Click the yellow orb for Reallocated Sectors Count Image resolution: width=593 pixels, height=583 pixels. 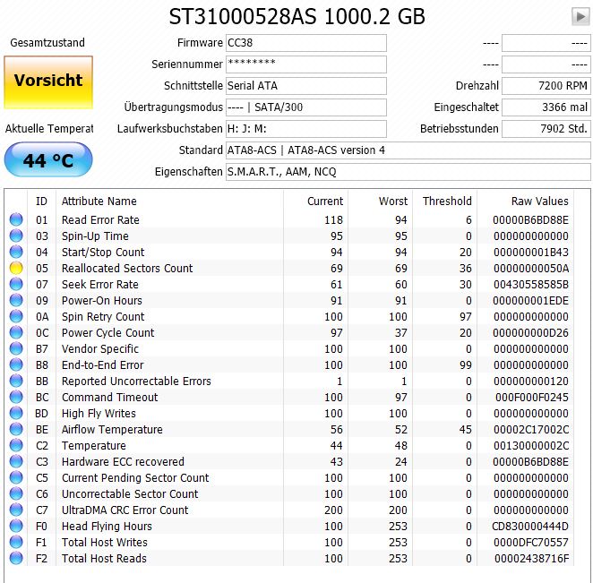click(16, 268)
